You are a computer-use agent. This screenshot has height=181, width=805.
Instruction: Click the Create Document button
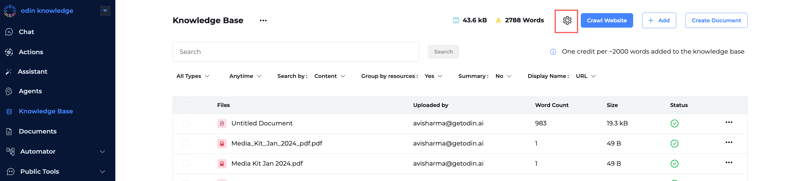pos(716,21)
